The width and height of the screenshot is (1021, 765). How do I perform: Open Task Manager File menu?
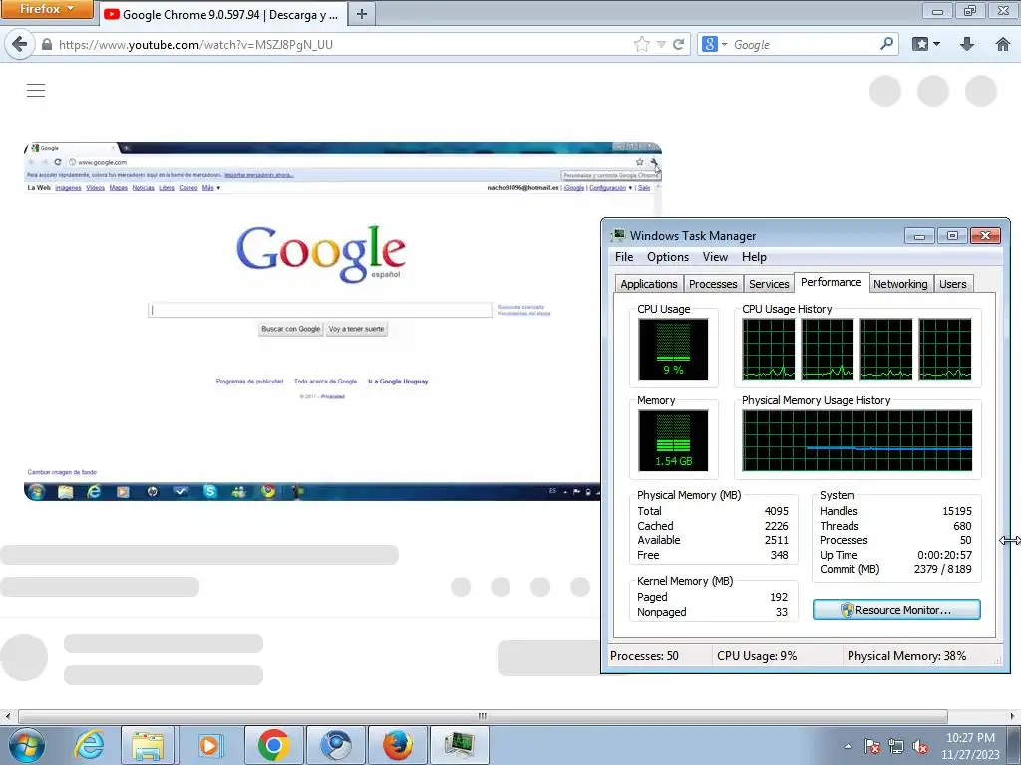624,257
